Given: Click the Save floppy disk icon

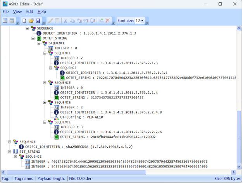Looking at the screenshot, I should tap(38, 21).
